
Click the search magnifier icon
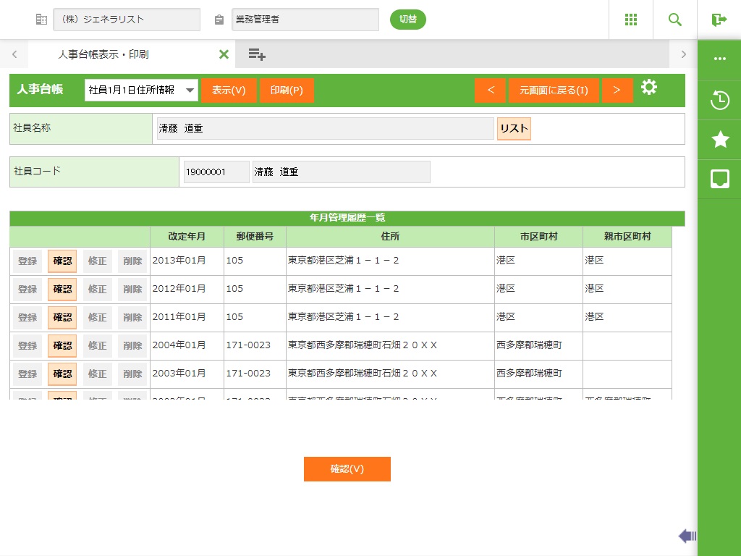point(675,20)
